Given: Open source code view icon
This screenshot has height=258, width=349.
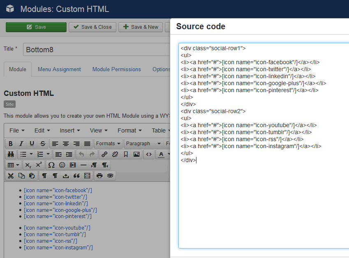Looking at the screenshot, I should click(x=149, y=154).
